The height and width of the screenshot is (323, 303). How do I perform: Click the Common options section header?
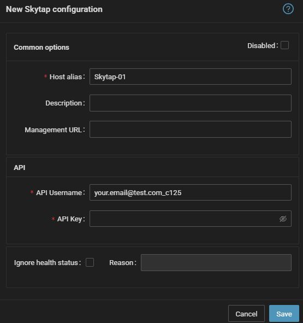pyautogui.click(x=41, y=48)
